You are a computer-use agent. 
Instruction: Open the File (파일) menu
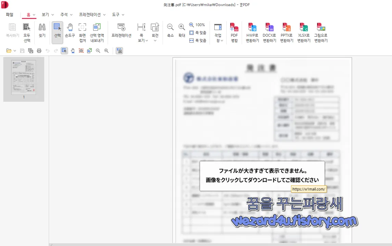10,15
